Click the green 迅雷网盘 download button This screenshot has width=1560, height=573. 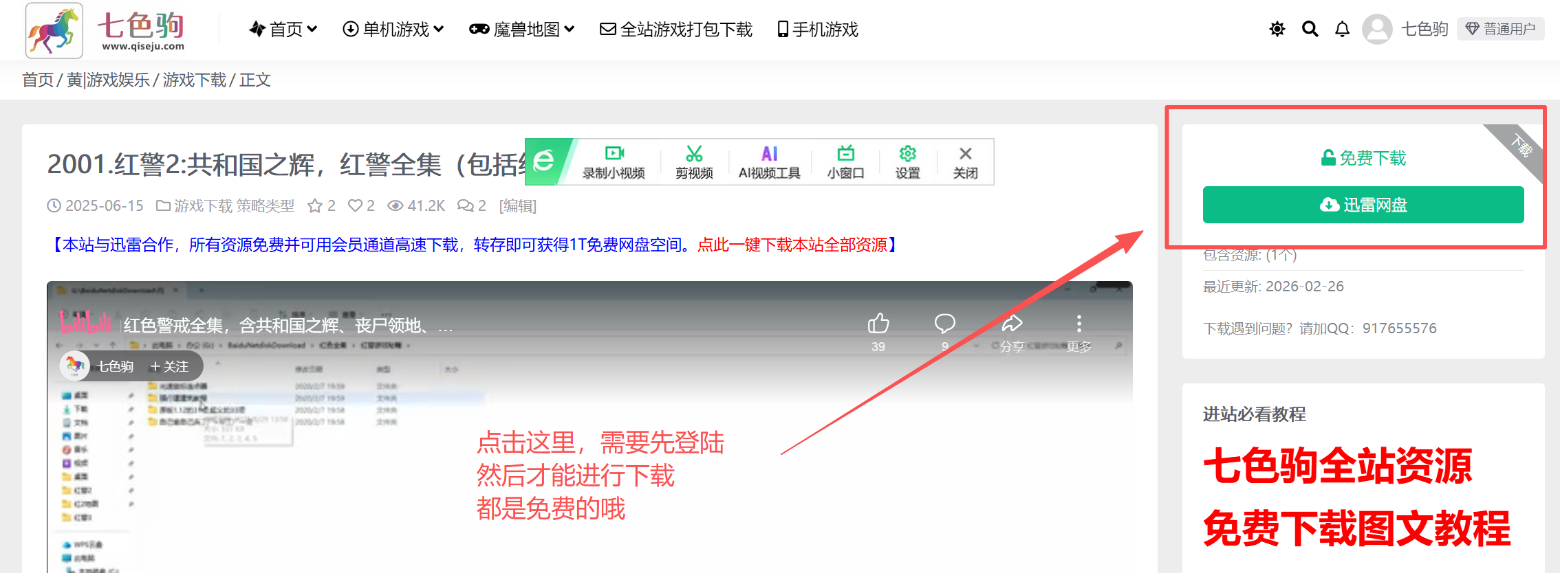click(x=1363, y=205)
